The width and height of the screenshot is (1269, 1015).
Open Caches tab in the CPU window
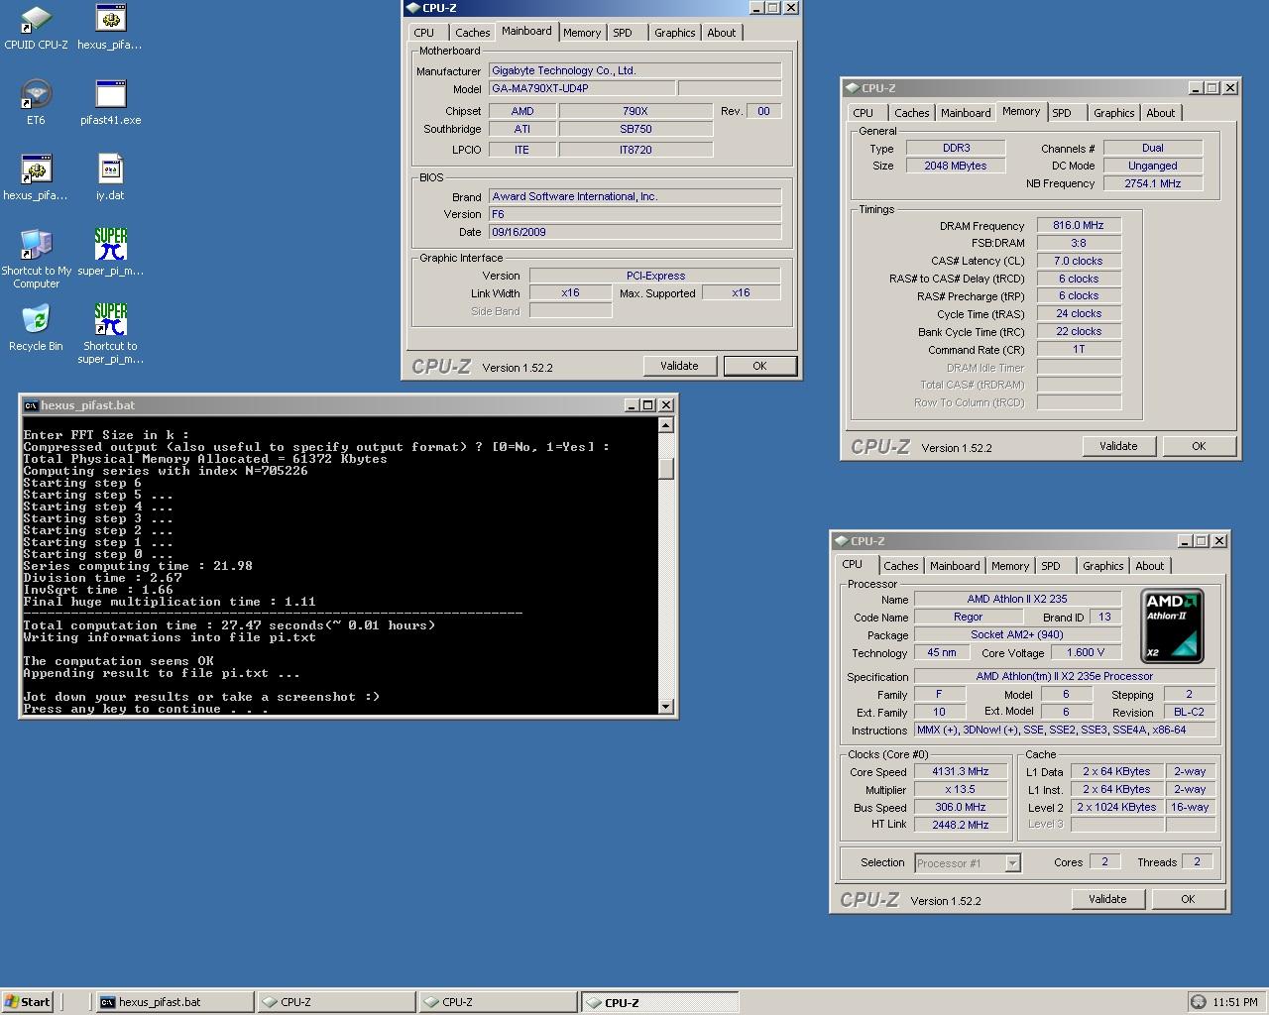coord(900,566)
